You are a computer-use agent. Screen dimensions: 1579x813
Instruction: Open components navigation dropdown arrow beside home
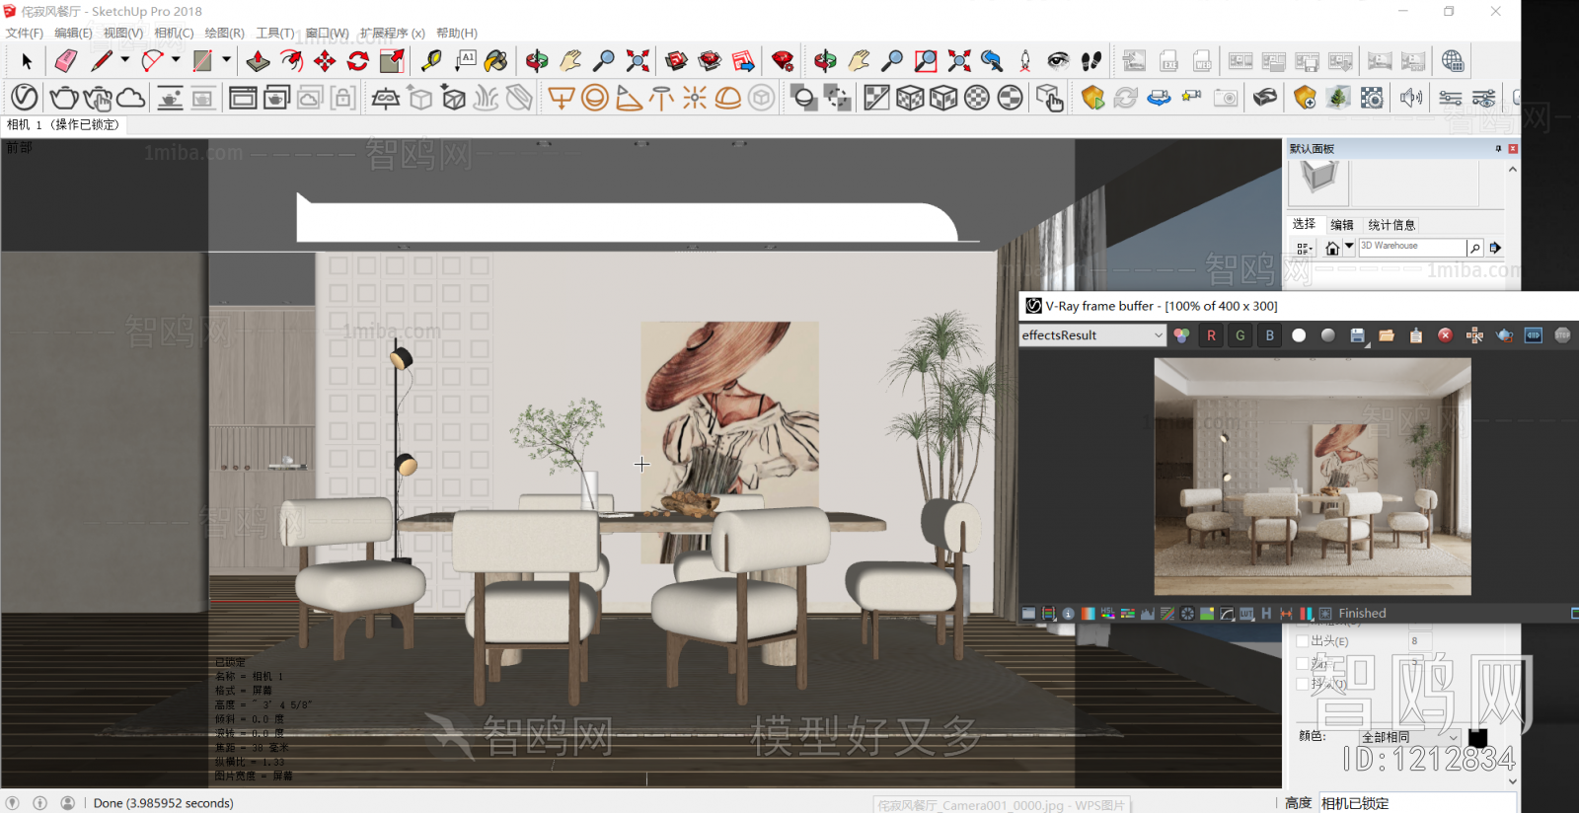[x=1349, y=248]
